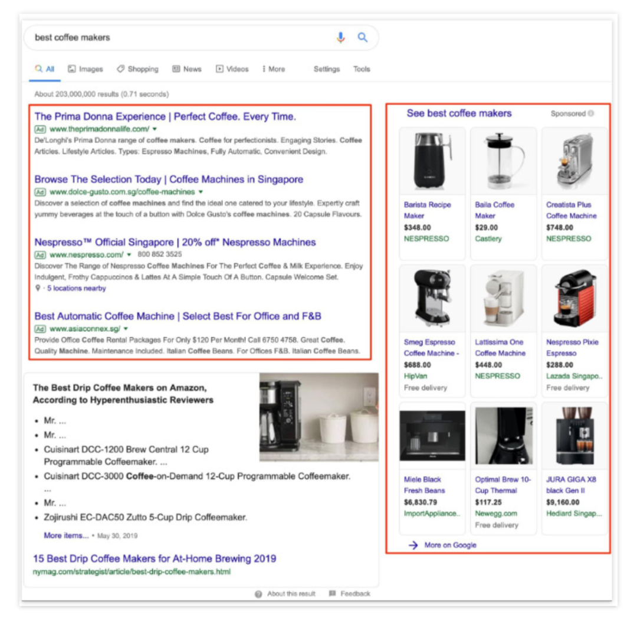Click the Smeg Espresso Coffee Machine image

click(432, 299)
